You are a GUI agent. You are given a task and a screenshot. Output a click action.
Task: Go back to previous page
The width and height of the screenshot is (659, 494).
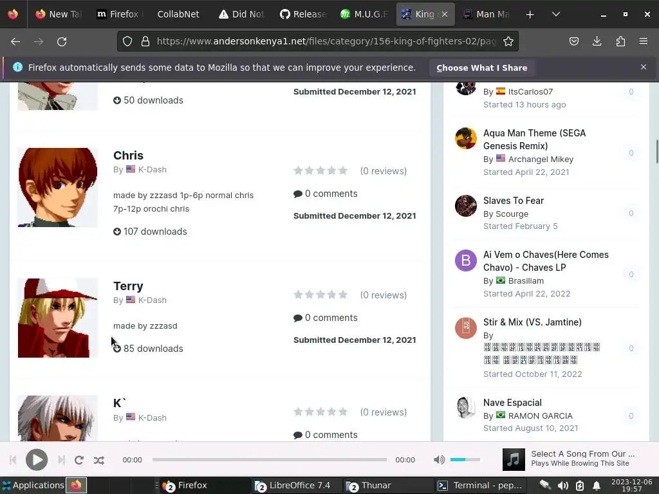[x=15, y=42]
